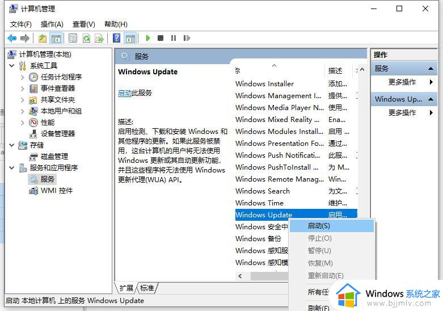Click the horizontal scrollbar left arrow
Image resolution: width=443 pixels, height=311 pixels.
241,276
